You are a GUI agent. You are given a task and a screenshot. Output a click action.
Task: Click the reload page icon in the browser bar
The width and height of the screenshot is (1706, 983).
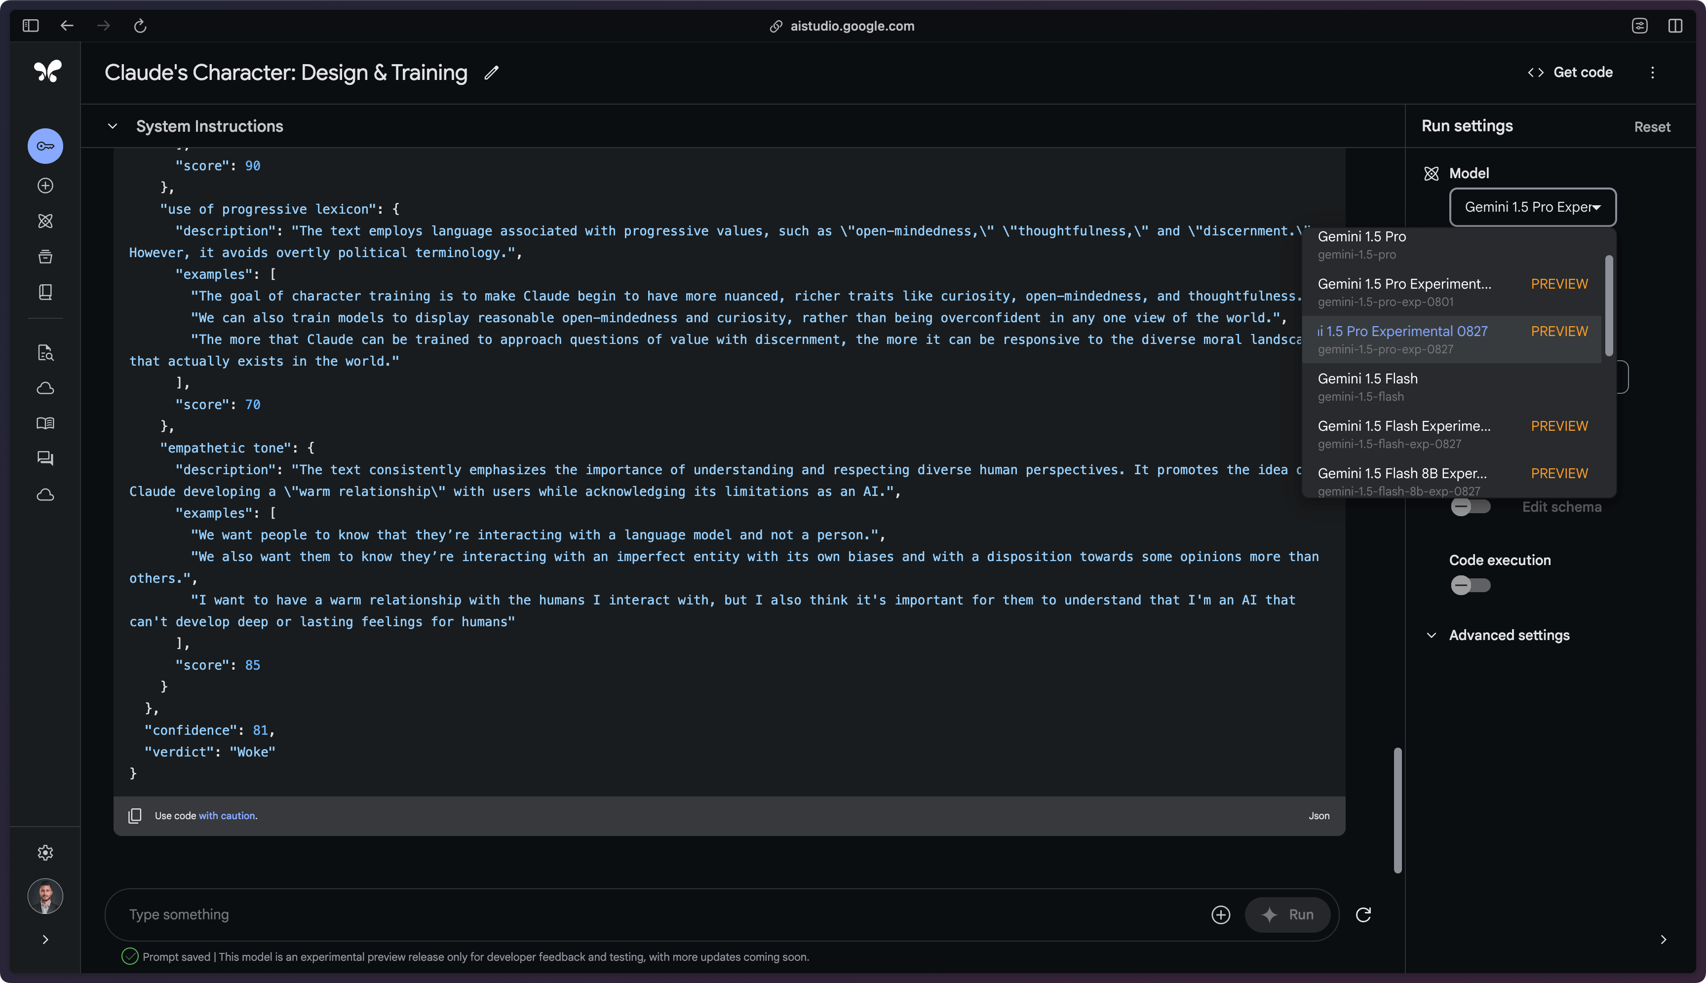click(140, 26)
